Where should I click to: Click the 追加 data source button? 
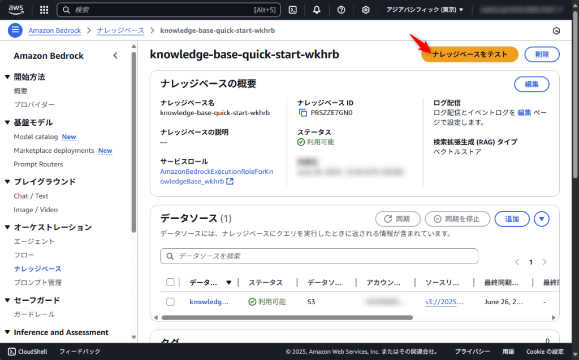tap(512, 219)
